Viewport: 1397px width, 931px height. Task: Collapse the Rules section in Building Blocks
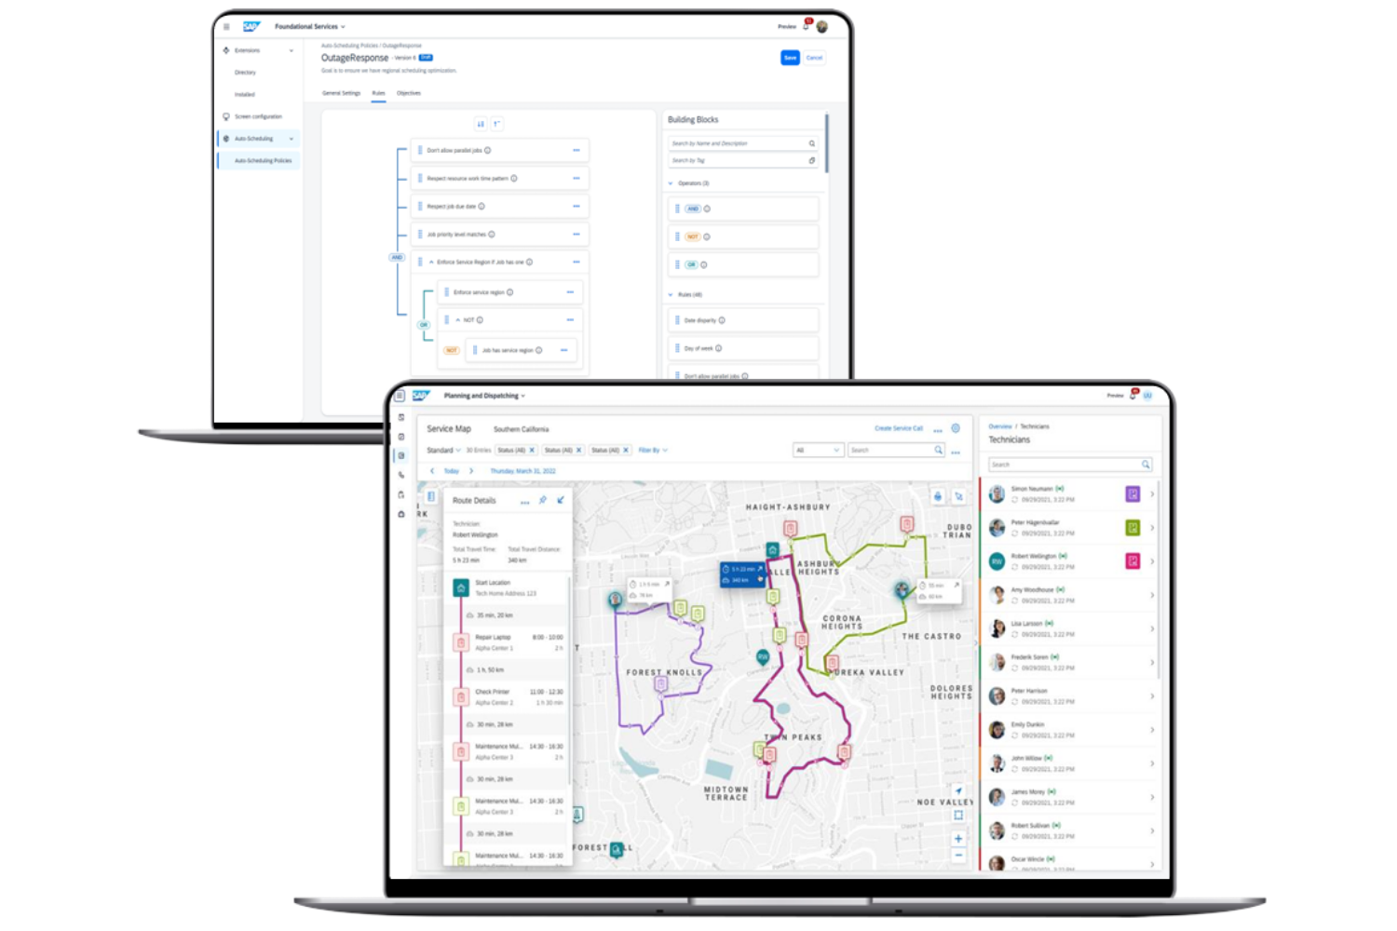(x=671, y=294)
